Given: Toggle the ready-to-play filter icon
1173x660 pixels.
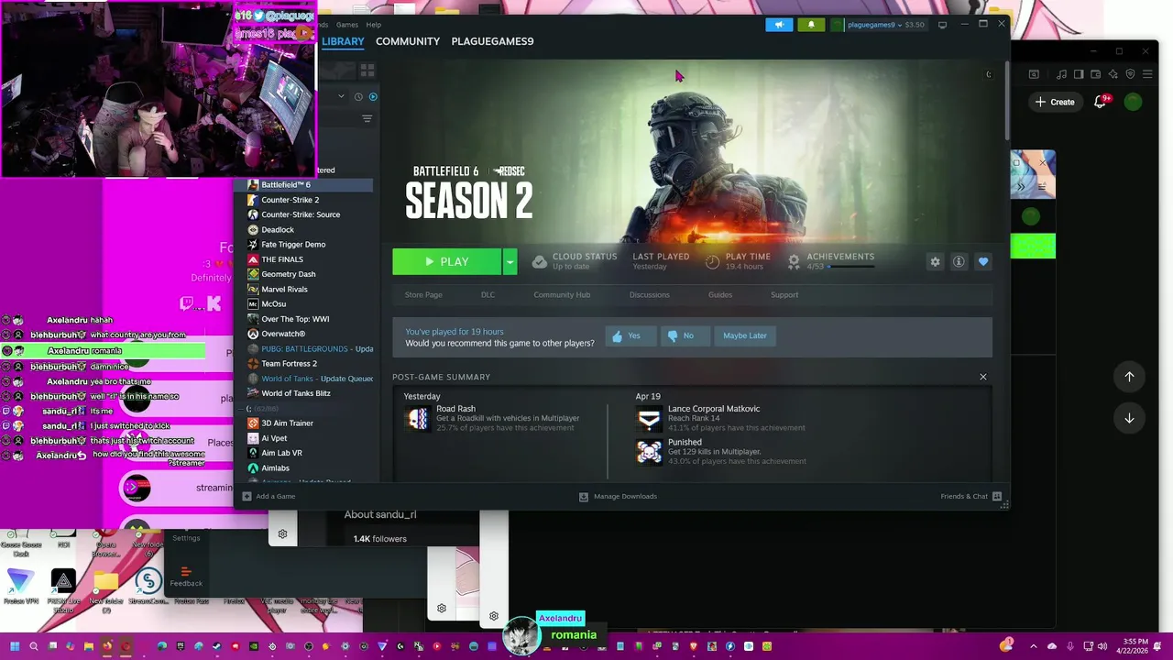Looking at the screenshot, I should (372, 96).
